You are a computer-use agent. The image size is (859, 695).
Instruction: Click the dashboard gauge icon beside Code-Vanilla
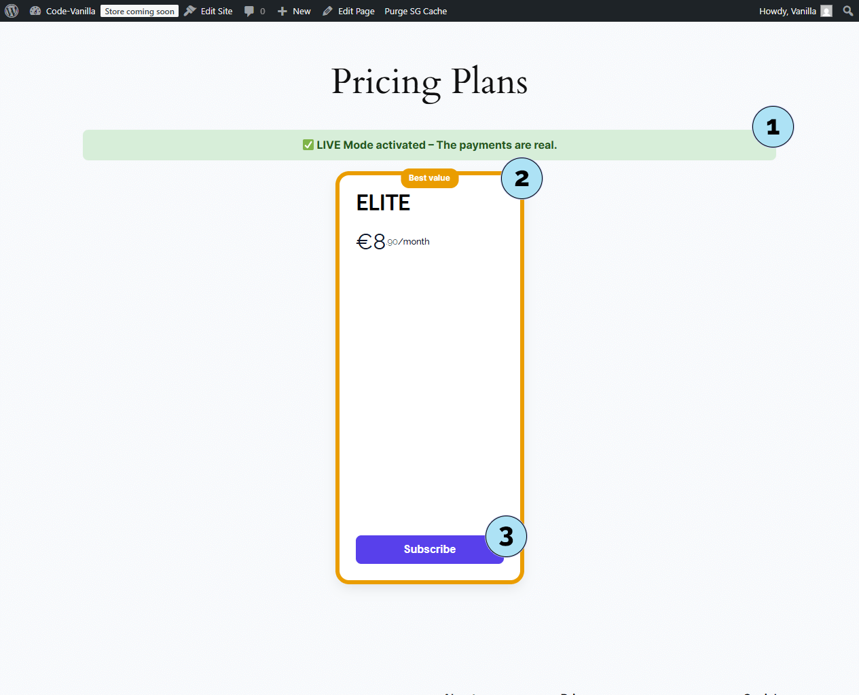tap(35, 11)
